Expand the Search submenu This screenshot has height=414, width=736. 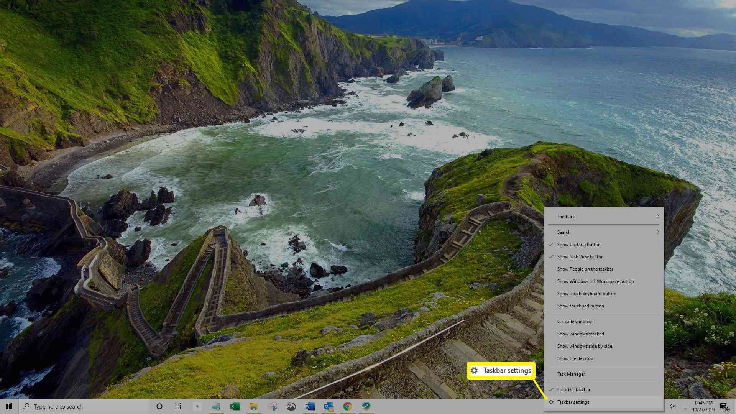coord(604,232)
